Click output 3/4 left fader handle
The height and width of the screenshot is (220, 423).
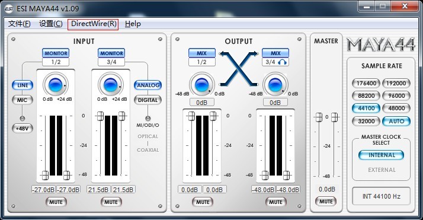[265, 175]
